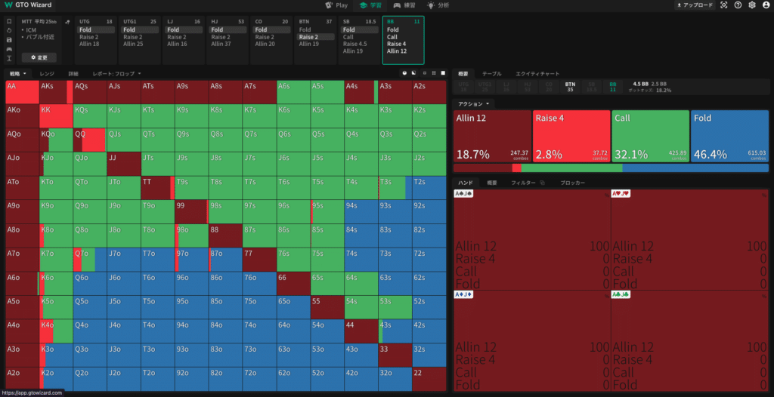
Task: Open the ブロッカー tab
Action: tap(573, 183)
